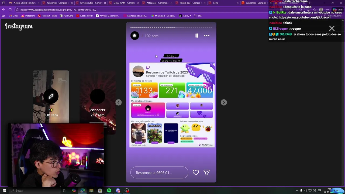
Task: Click the microphone icon in system tray
Action: [x=301, y=190]
